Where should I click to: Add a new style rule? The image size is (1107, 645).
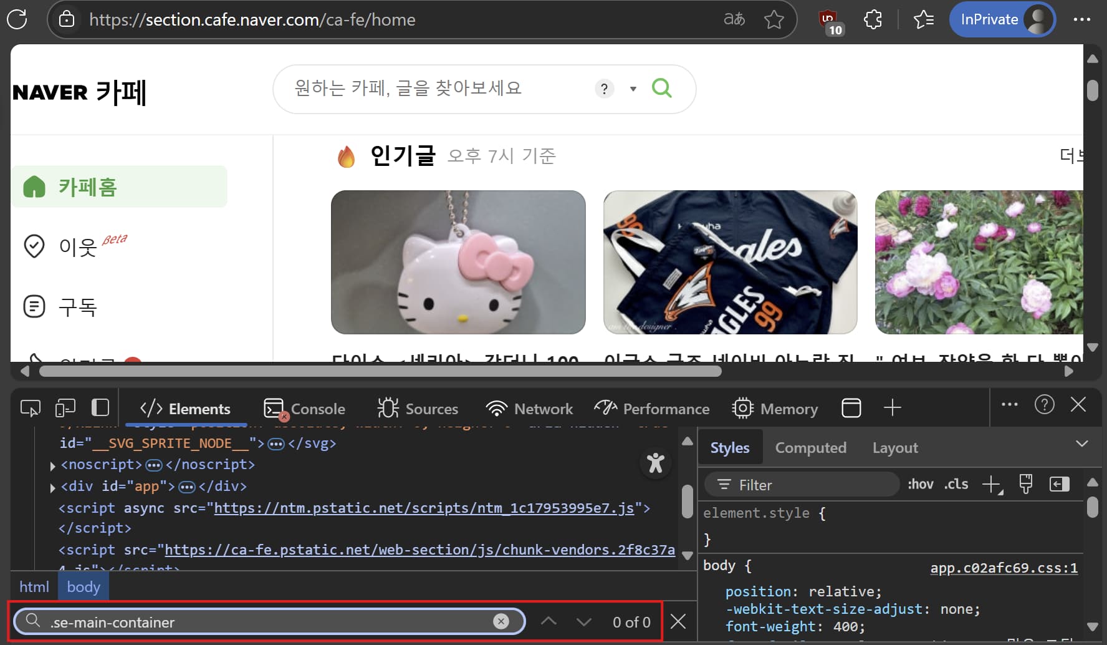point(992,484)
